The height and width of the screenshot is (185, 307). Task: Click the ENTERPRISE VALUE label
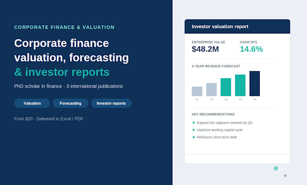click(208, 42)
